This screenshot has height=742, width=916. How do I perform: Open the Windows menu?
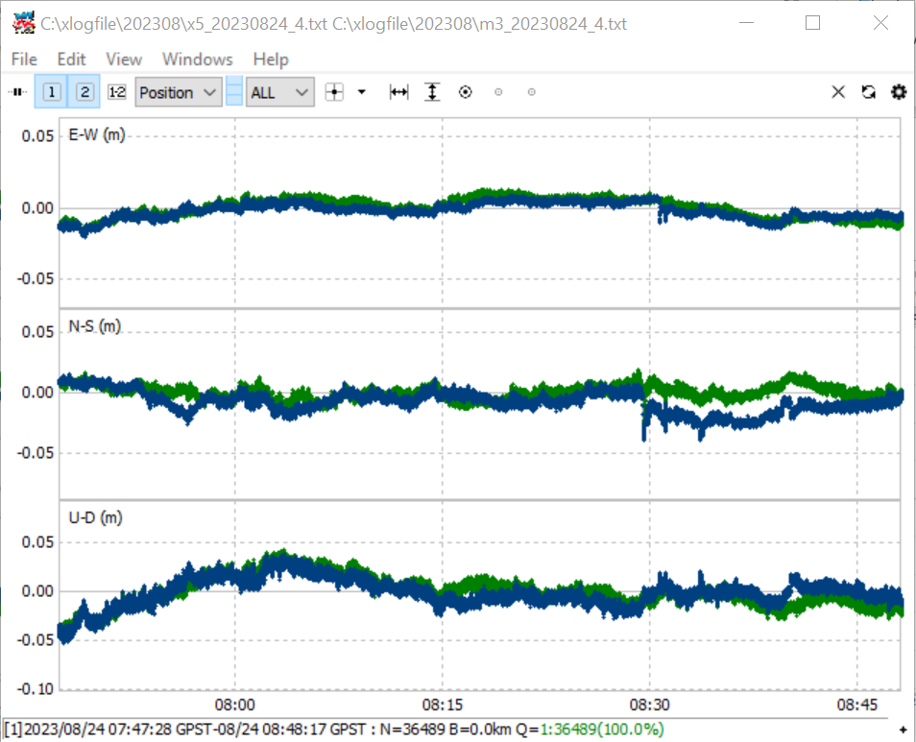tap(198, 59)
